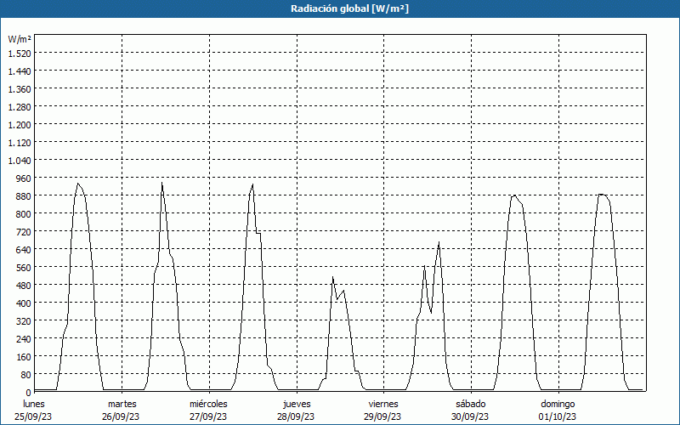Screen dimensions: 680x425
Task: Click the 'miércoles' day label
Action: [208, 404]
